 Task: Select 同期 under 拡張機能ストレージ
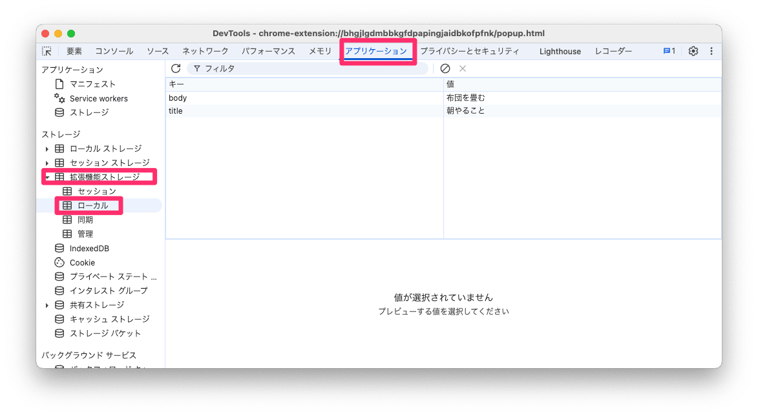85,220
